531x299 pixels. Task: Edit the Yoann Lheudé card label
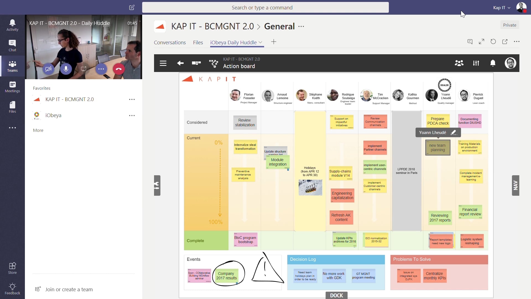click(454, 133)
